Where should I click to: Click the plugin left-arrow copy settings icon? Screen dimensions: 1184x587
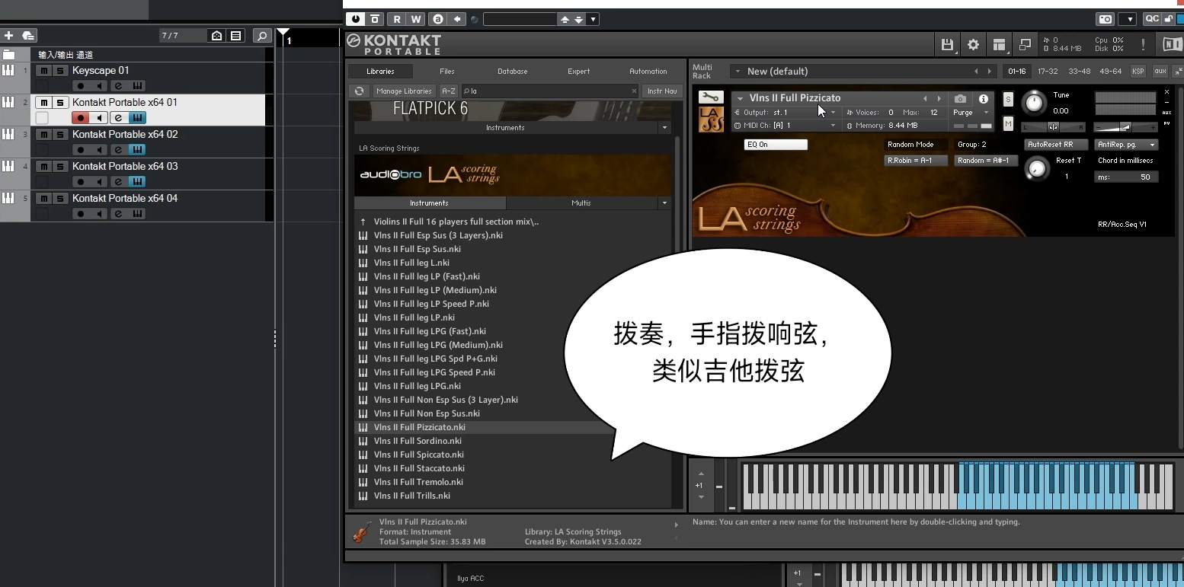(x=457, y=19)
